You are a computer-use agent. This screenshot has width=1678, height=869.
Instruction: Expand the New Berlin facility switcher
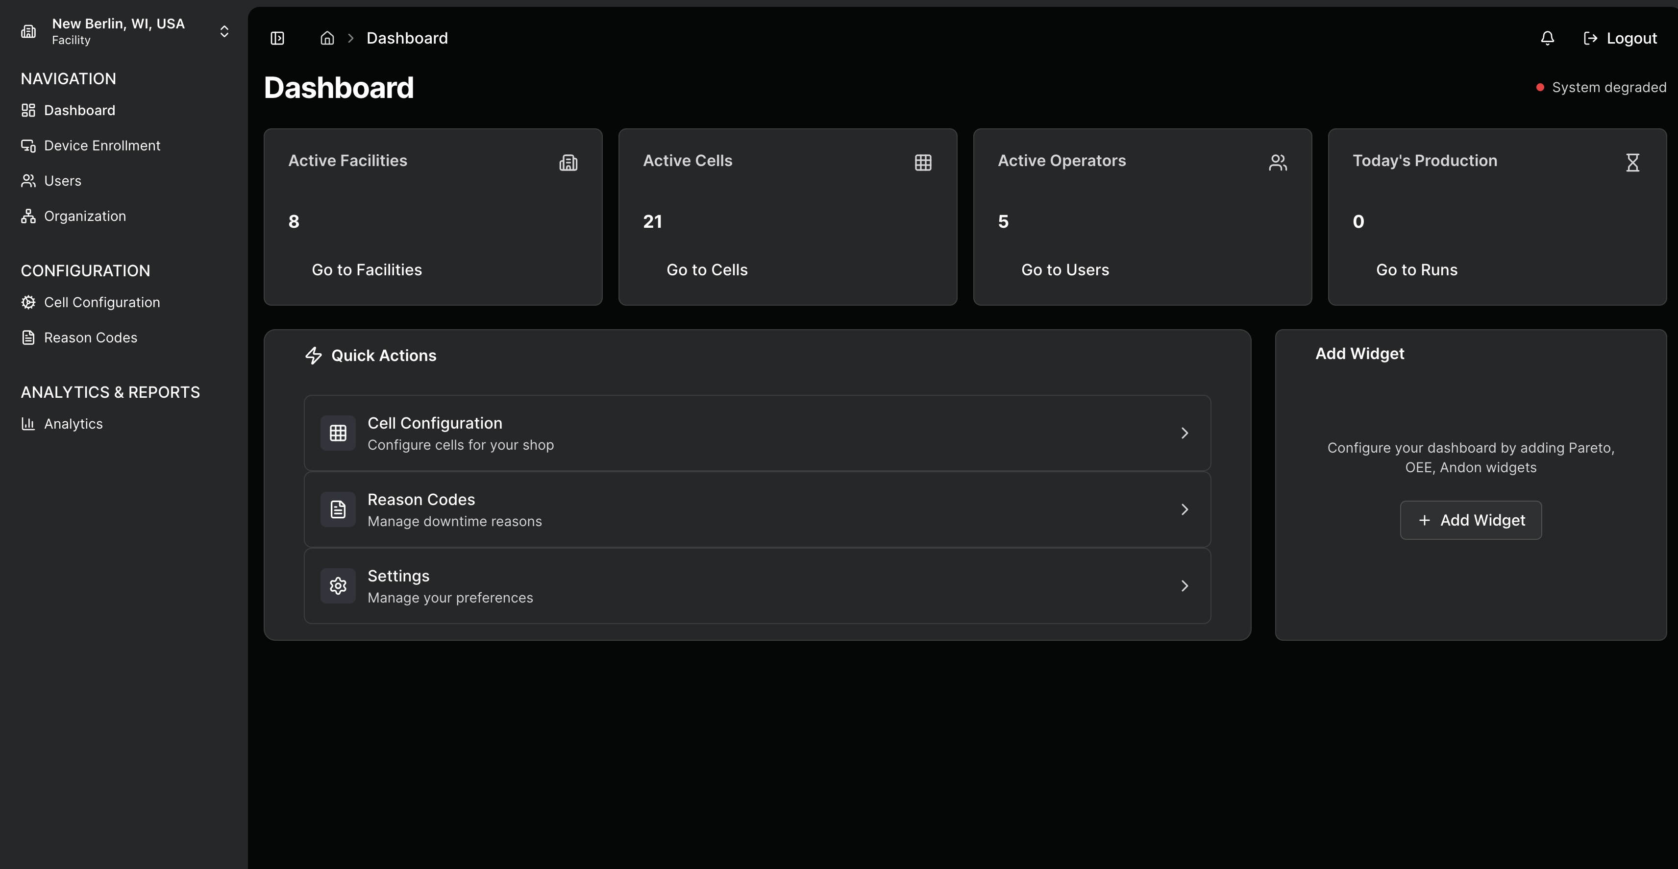pyautogui.click(x=224, y=31)
